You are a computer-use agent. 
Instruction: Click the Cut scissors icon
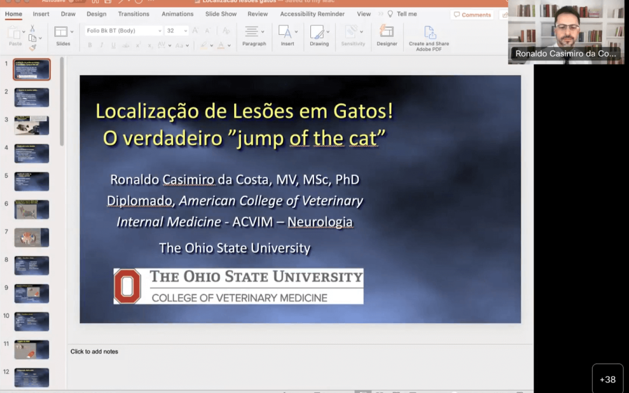coord(33,28)
